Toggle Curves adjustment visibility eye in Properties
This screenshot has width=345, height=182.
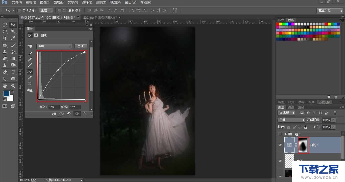coord(77,114)
